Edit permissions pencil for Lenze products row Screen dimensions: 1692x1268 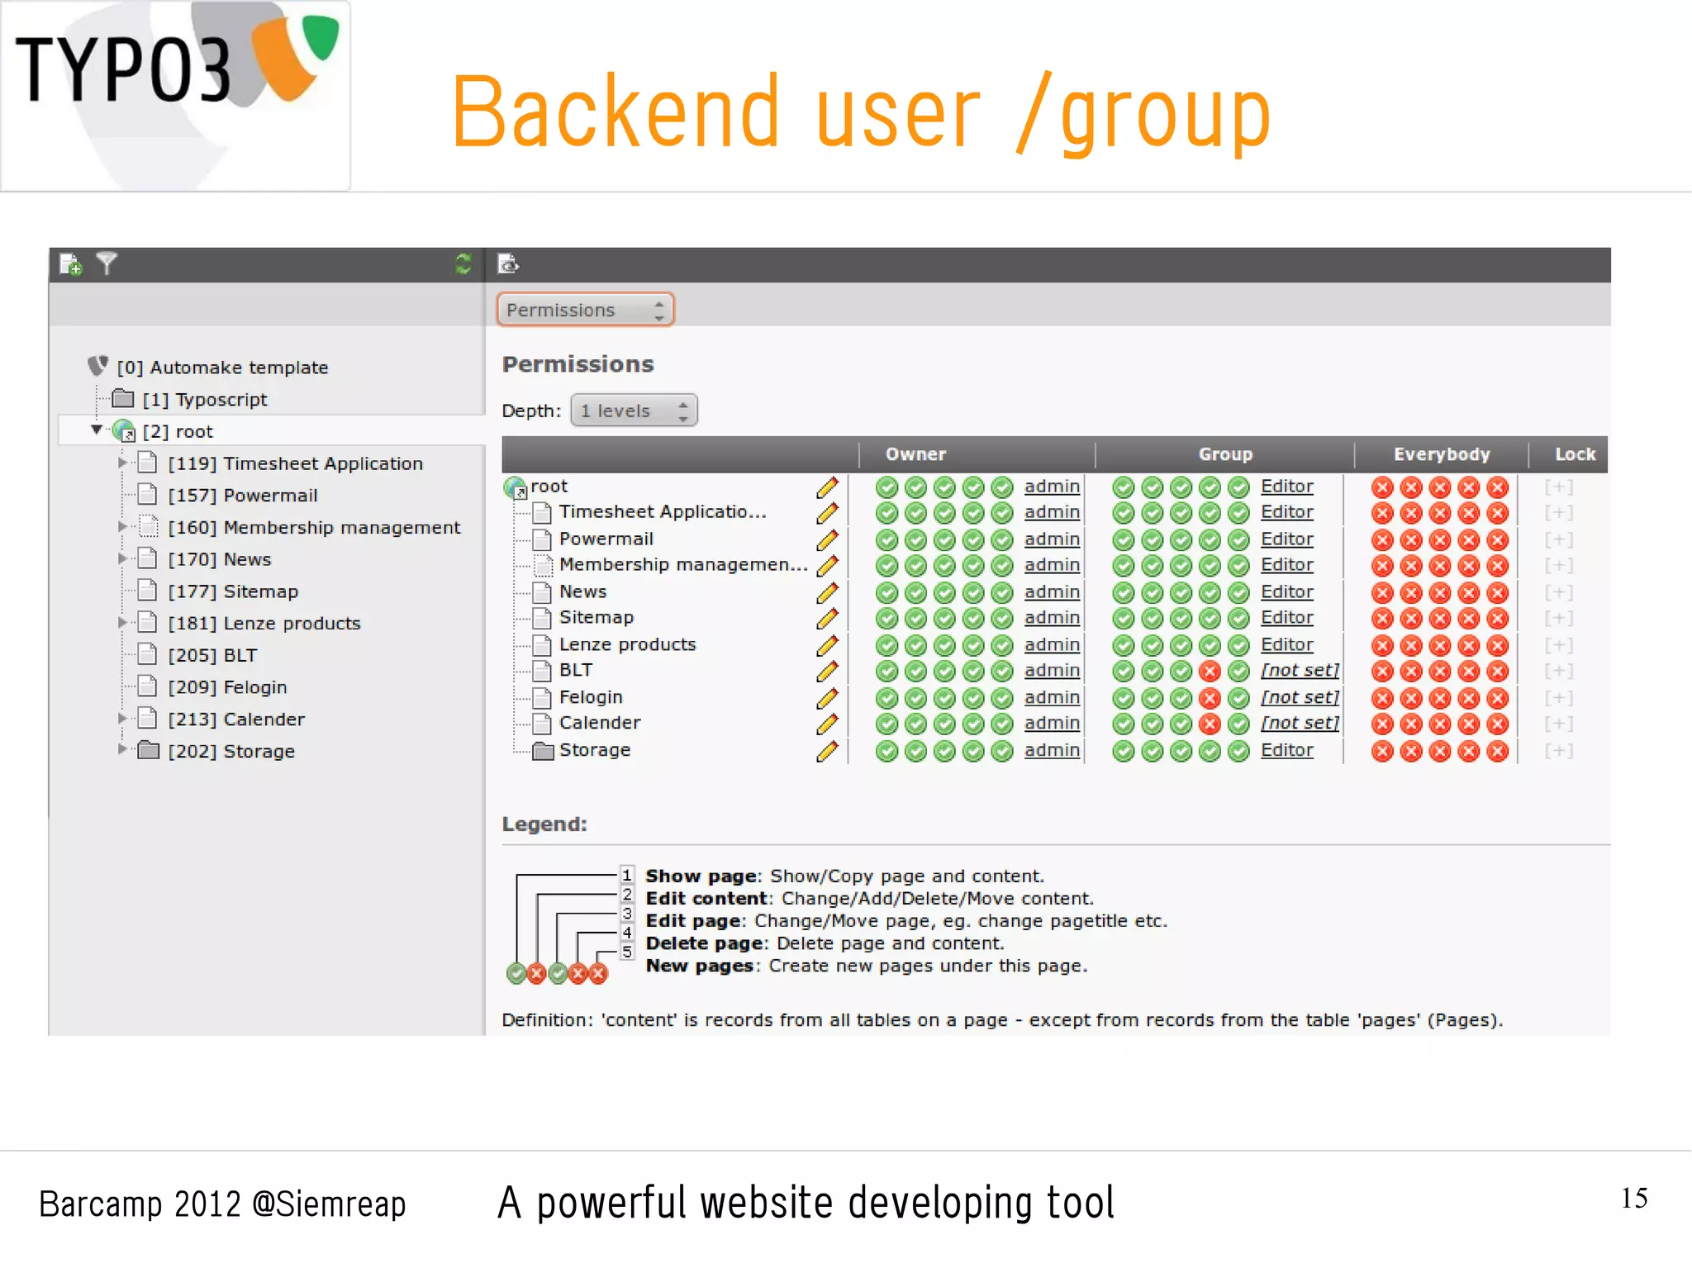coord(827,645)
